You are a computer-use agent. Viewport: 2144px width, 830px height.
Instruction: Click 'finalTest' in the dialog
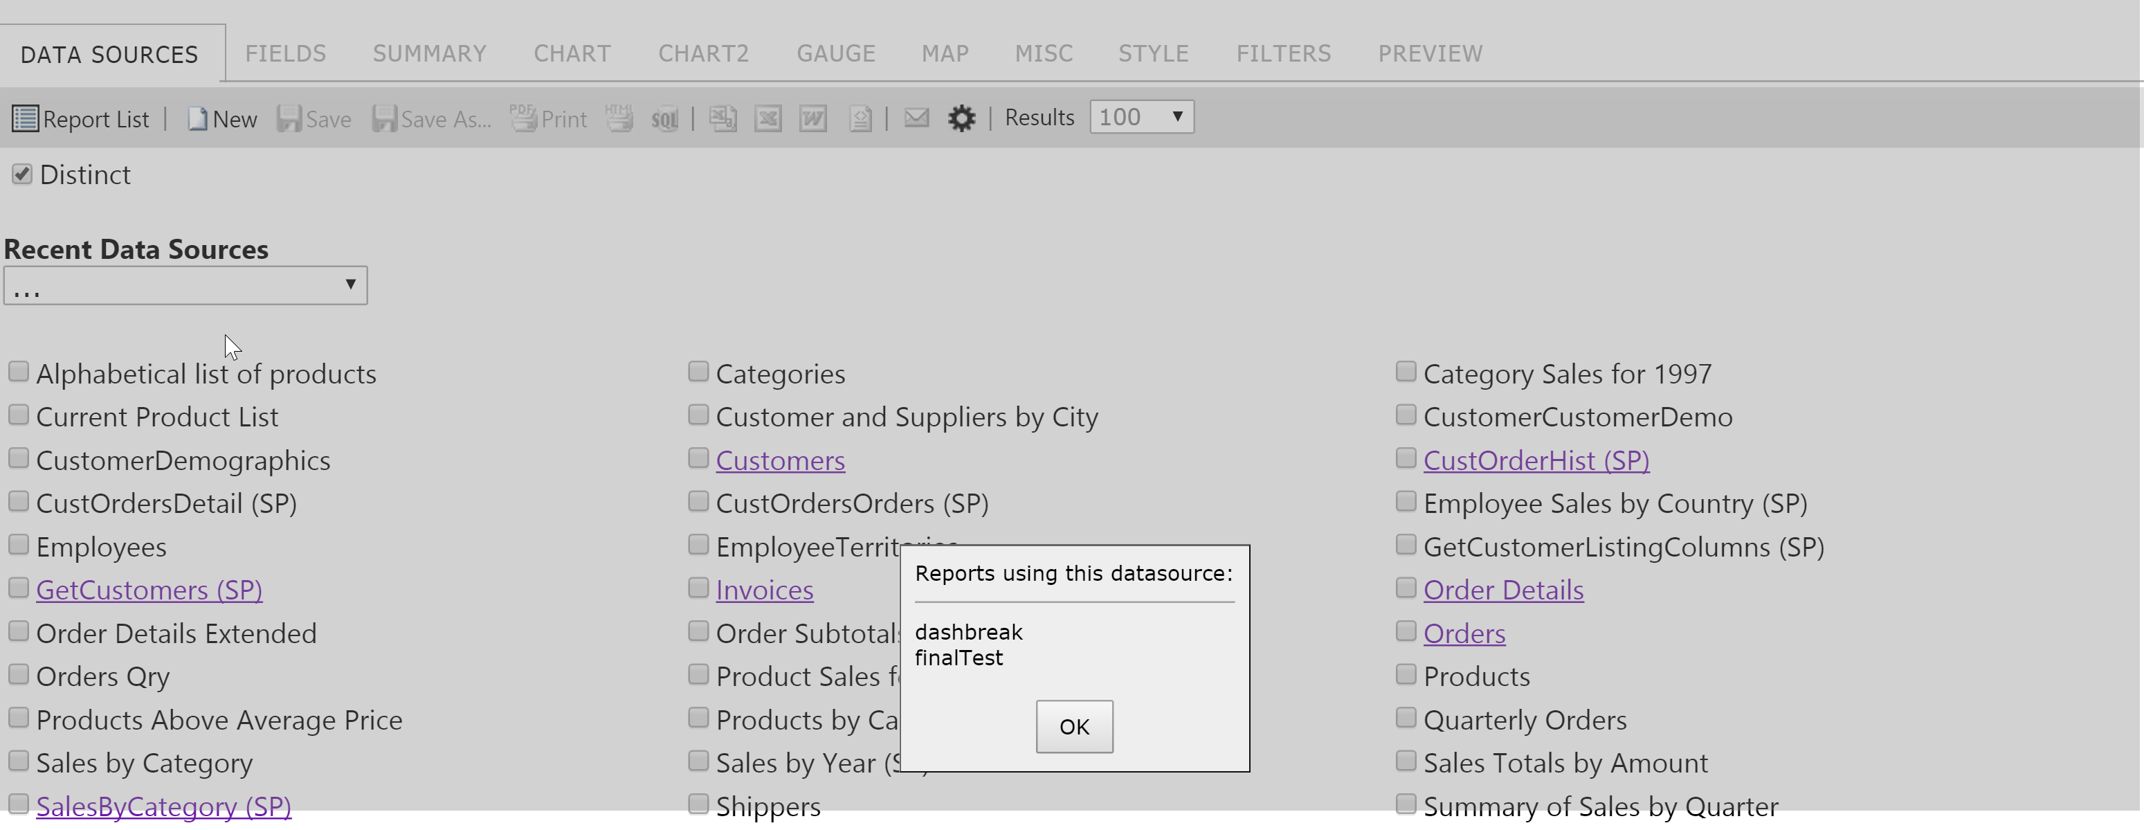pos(959,658)
